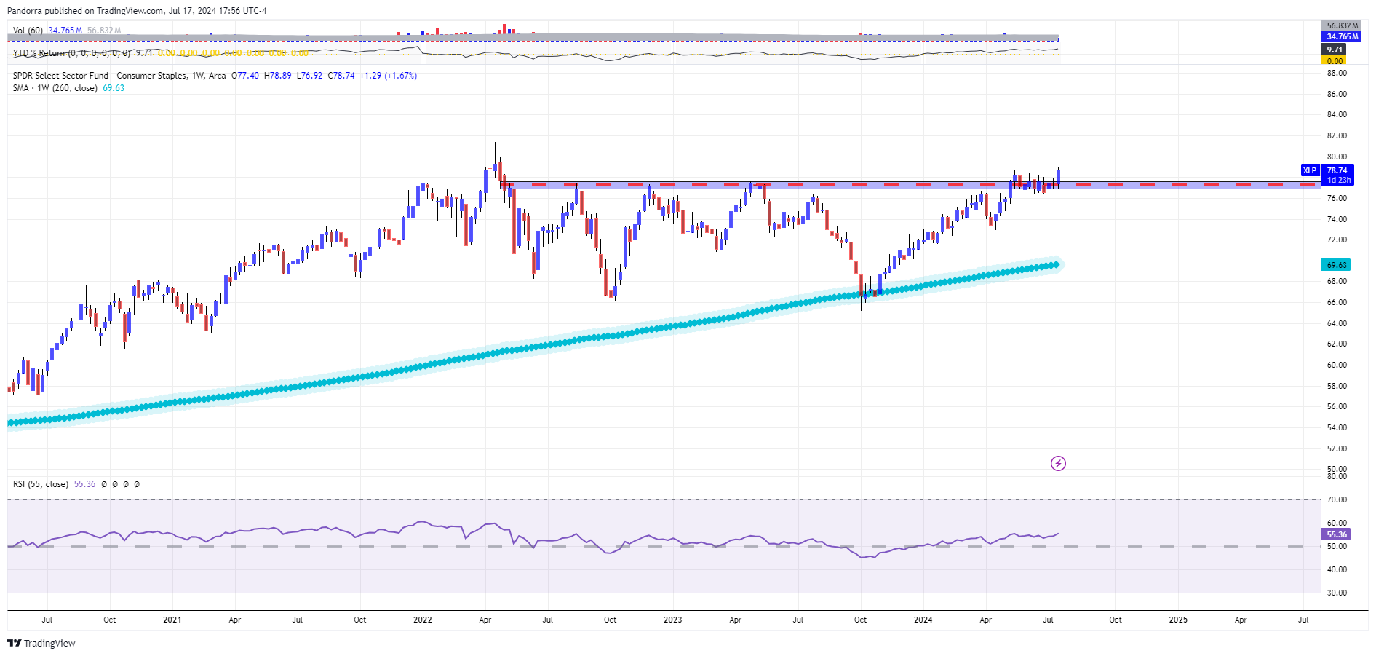
Task: Click the 30.00 label on RSI axis
Action: point(1337,593)
